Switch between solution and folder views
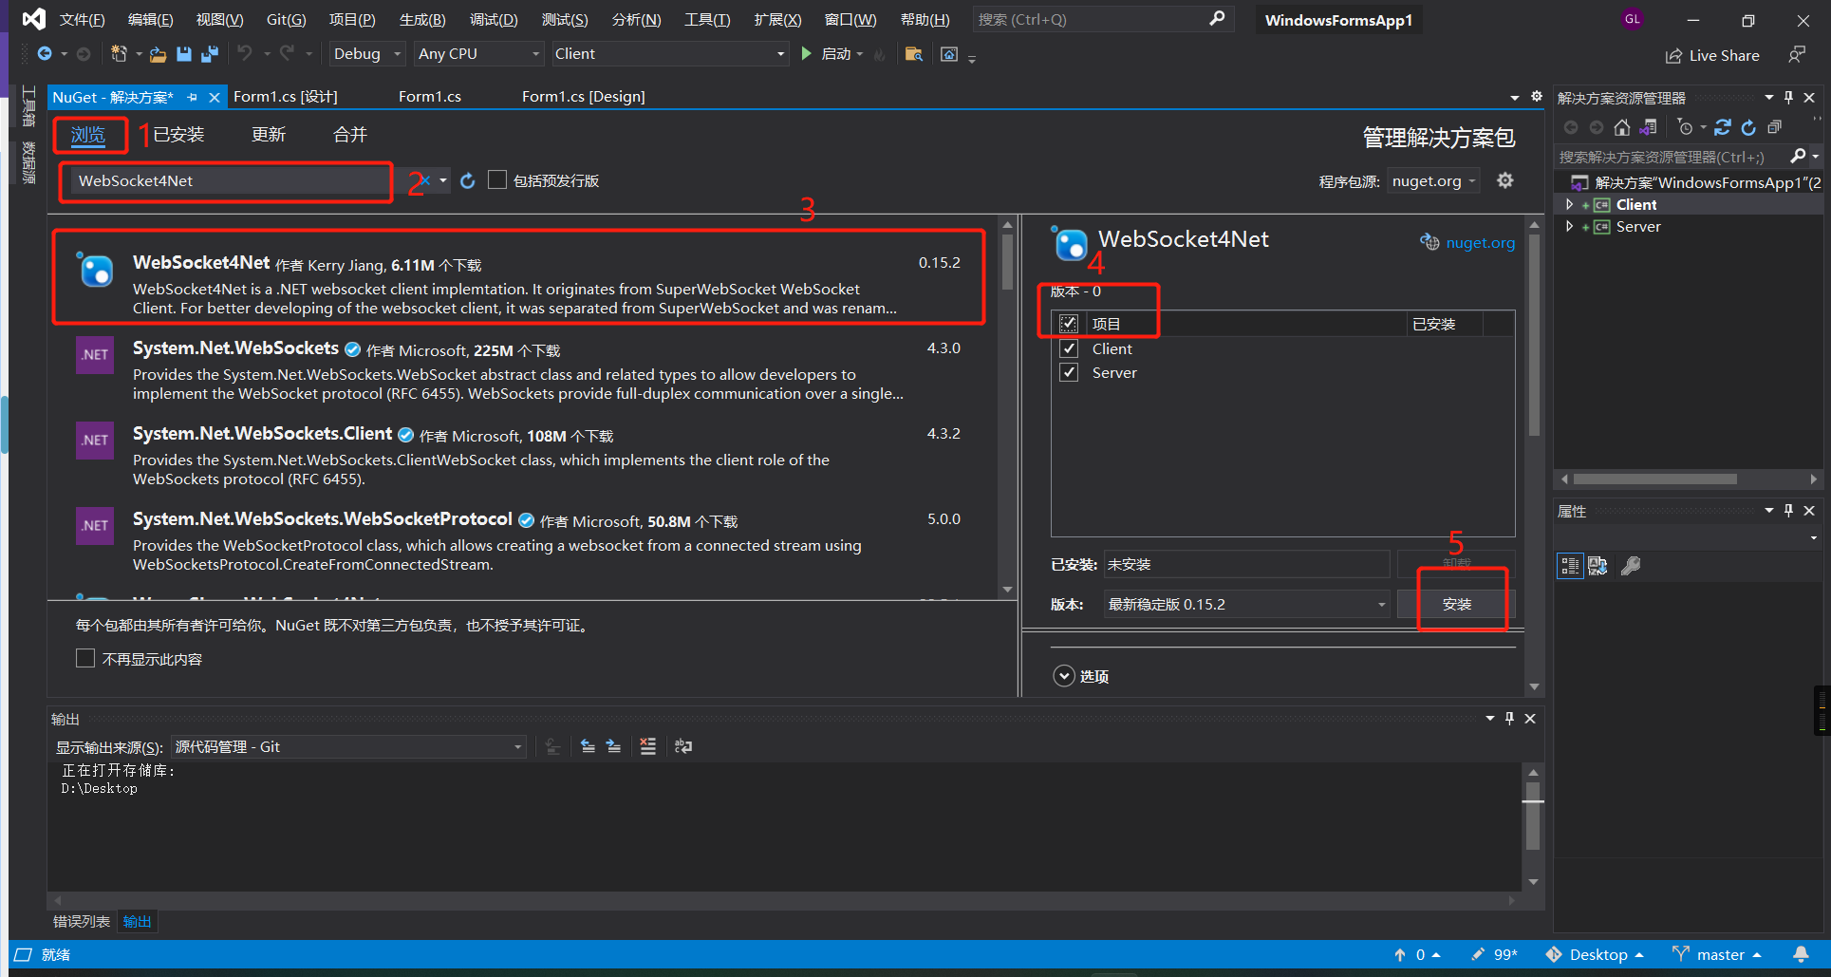Screen dimensions: 1831x977 coord(1648,127)
